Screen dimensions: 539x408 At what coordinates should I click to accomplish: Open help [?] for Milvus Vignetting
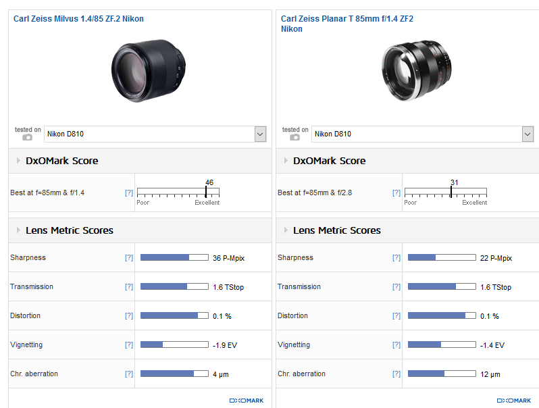[x=129, y=345]
